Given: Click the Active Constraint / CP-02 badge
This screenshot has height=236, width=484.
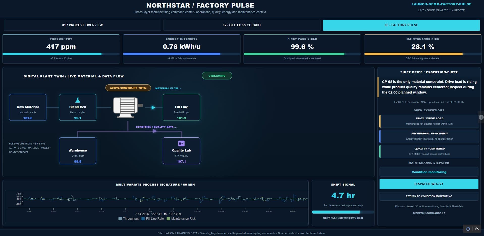Looking at the screenshot, I should click(128, 88).
